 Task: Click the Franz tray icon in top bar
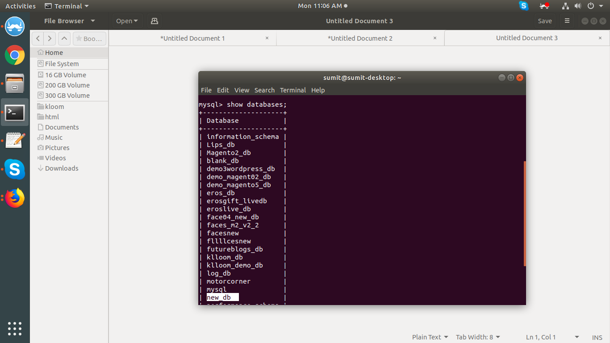click(544, 6)
